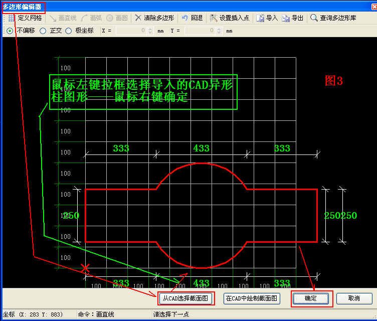This screenshot has height=321, width=377.
Task: Click the Undo (回退) arrow icon
Action: 184,18
